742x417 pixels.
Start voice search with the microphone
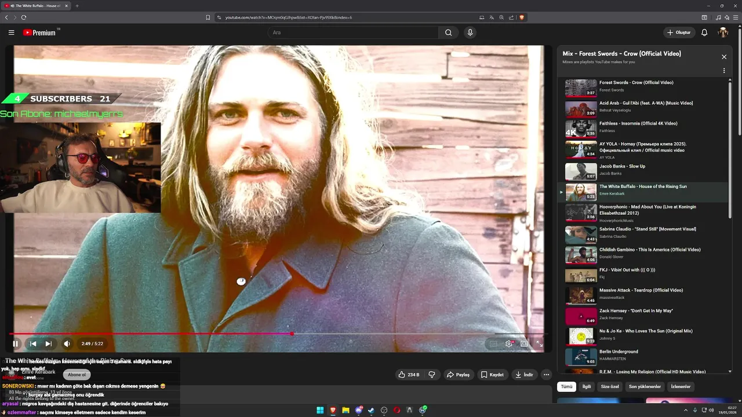(470, 32)
